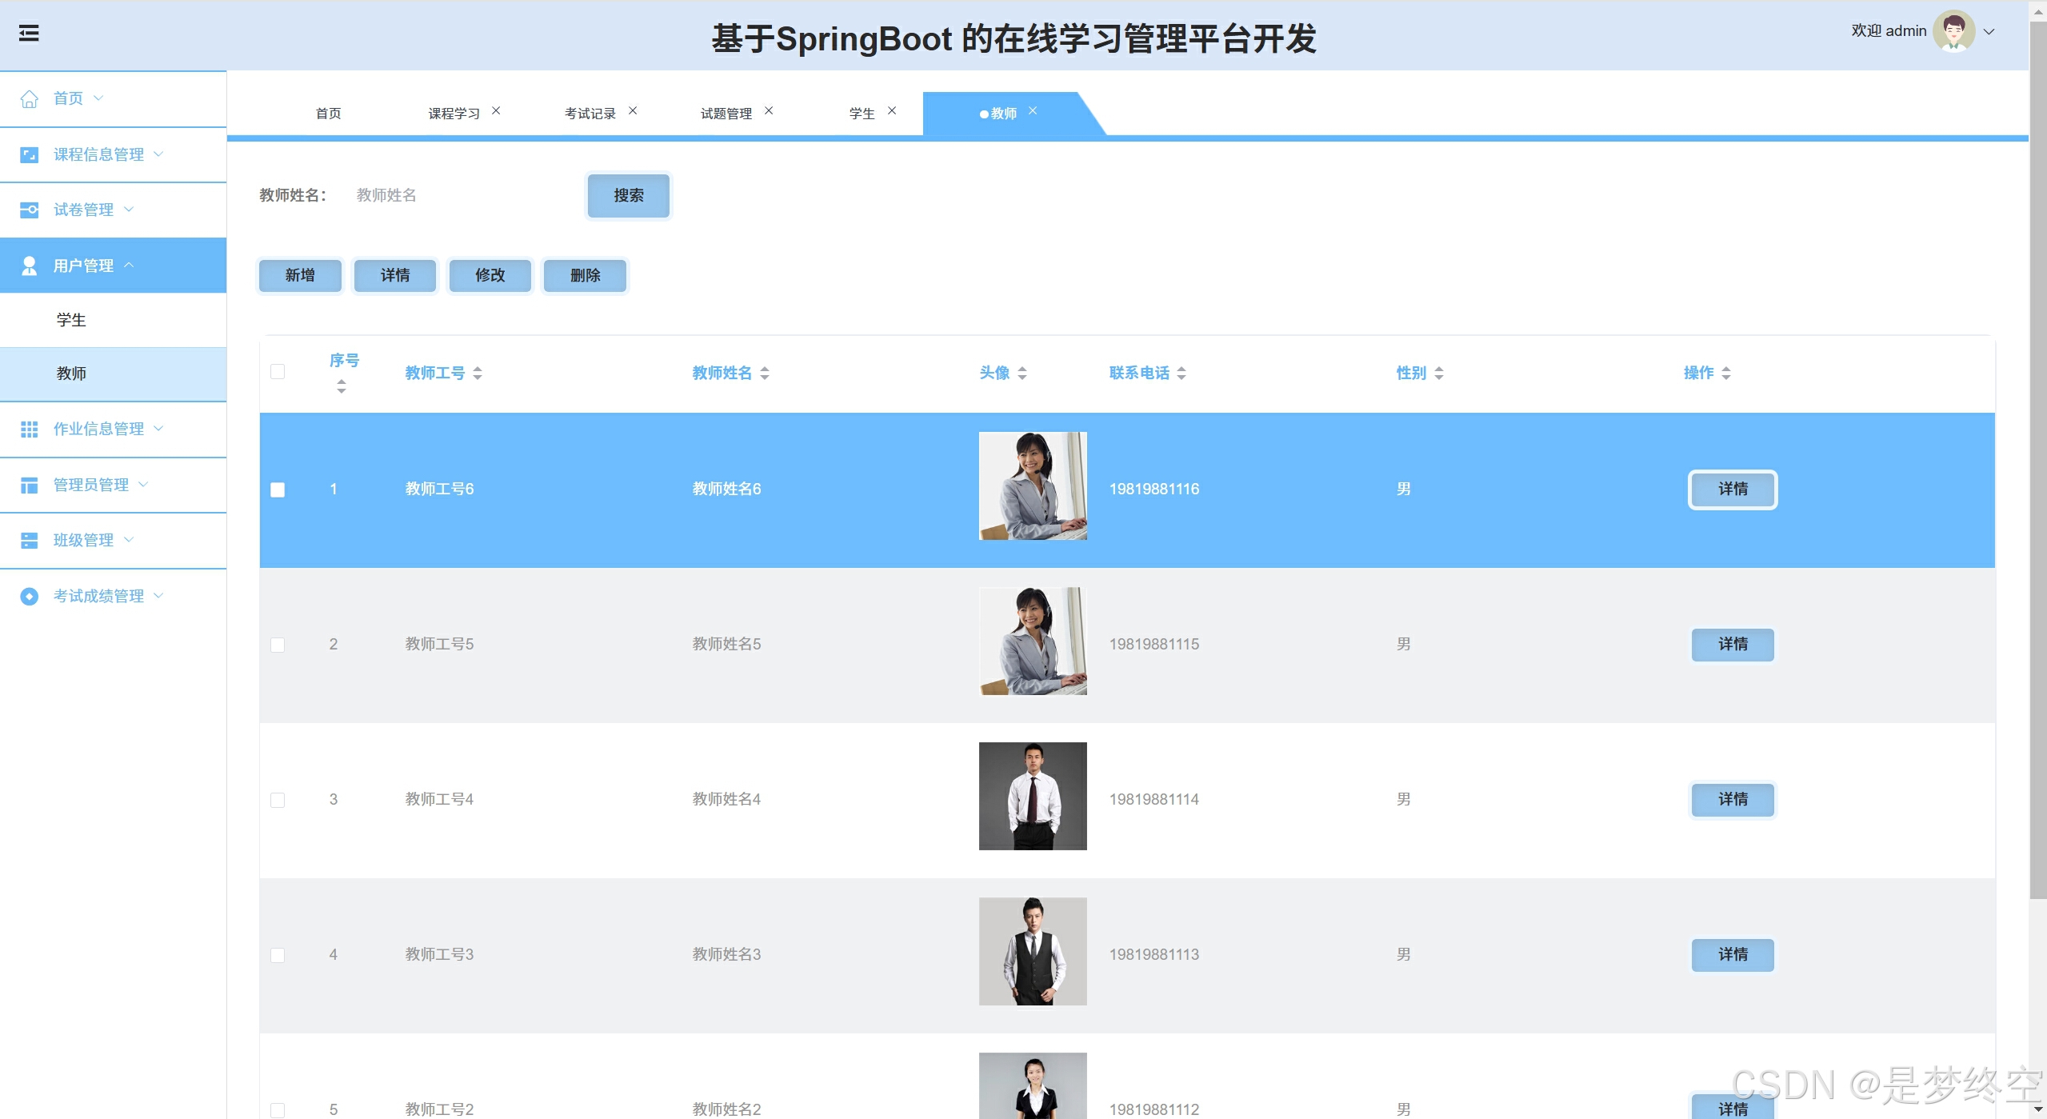Click the 新增 button

[x=300, y=275]
